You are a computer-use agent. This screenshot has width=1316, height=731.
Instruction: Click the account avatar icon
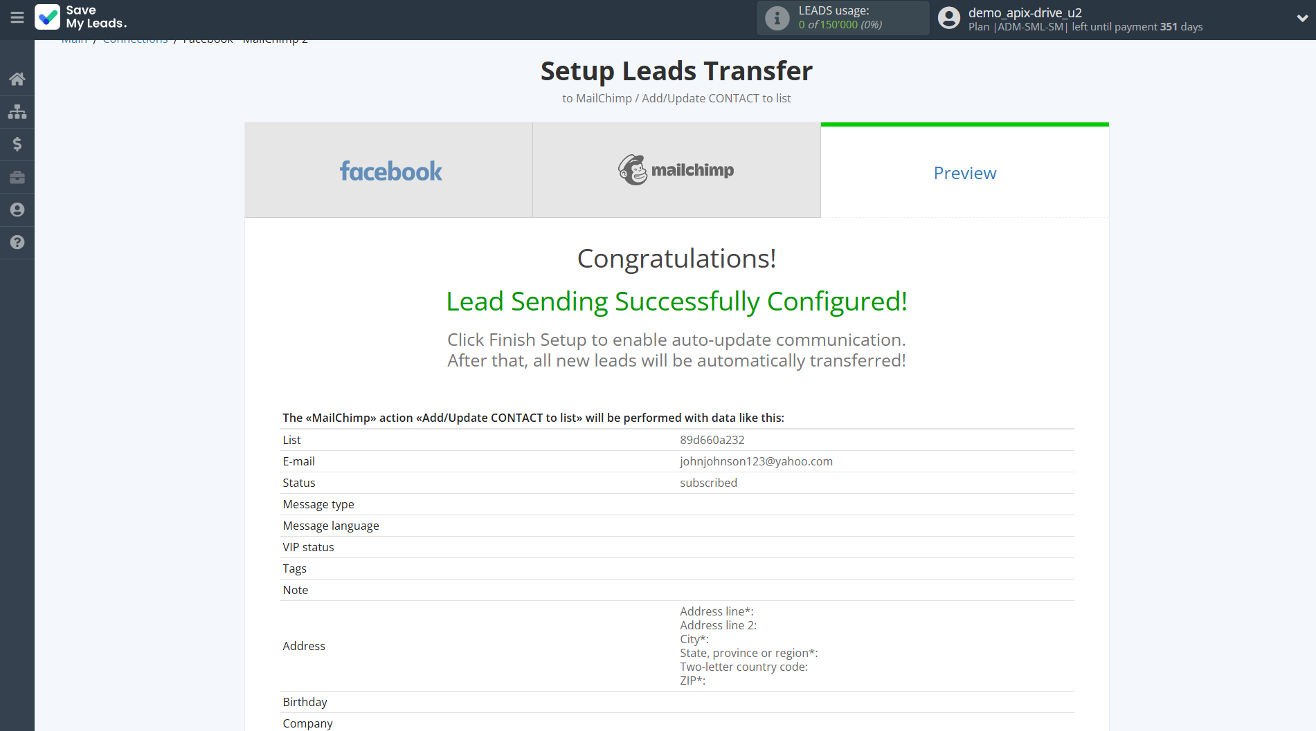click(949, 18)
